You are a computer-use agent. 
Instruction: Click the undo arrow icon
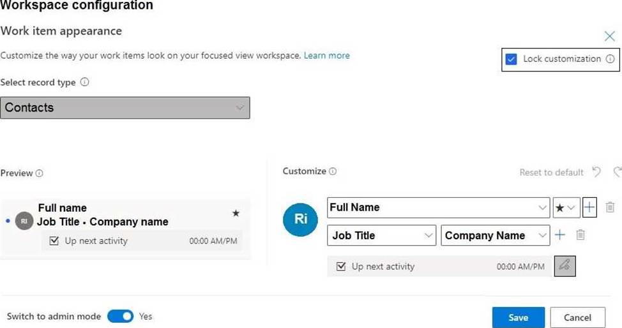click(596, 172)
